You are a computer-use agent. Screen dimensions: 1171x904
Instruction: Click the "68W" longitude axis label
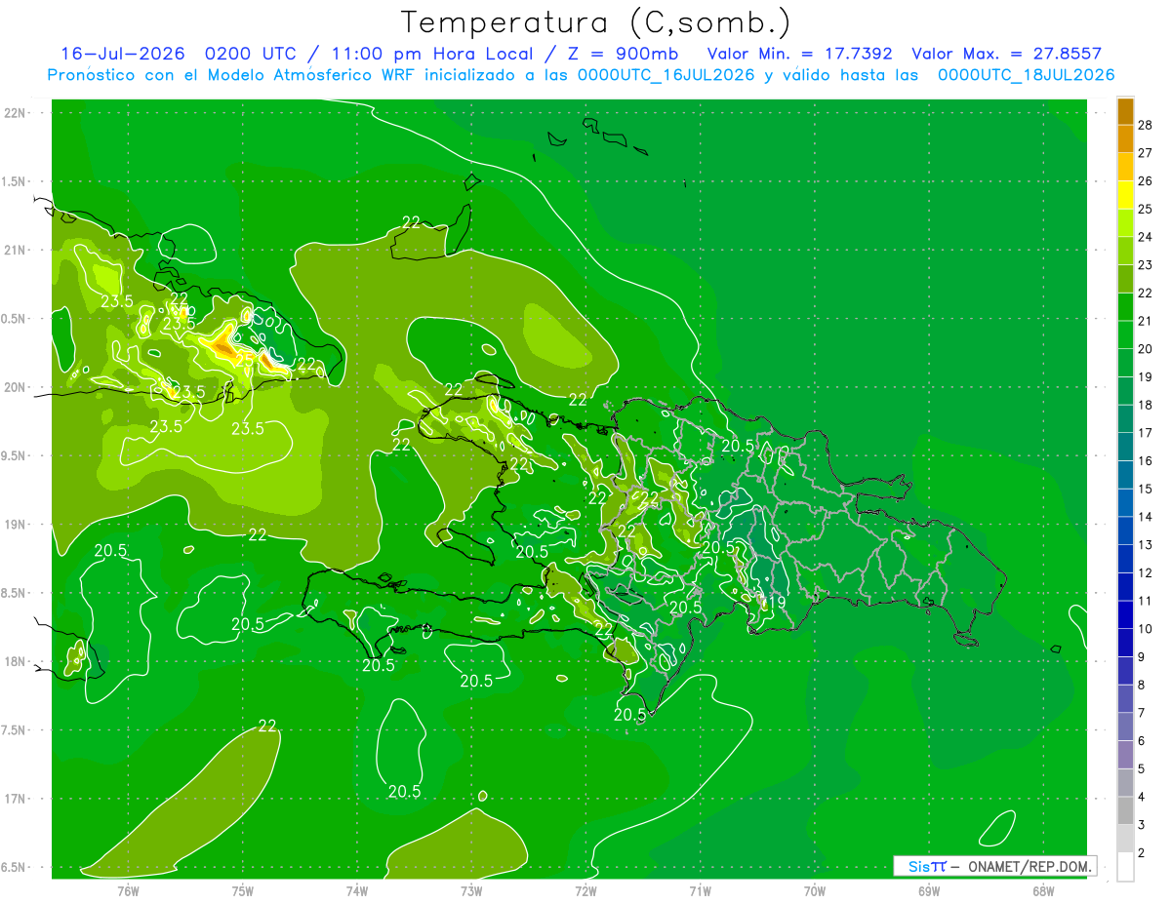pyautogui.click(x=1043, y=890)
